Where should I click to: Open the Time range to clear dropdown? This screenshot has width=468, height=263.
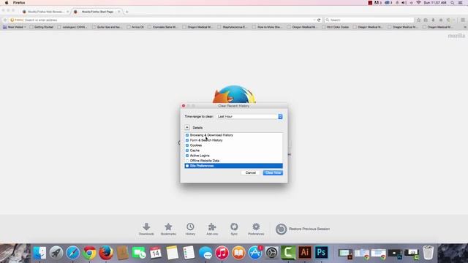[249, 117]
